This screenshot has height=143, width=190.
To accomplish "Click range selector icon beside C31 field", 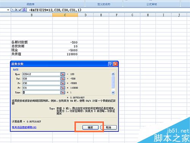I will [63, 88].
